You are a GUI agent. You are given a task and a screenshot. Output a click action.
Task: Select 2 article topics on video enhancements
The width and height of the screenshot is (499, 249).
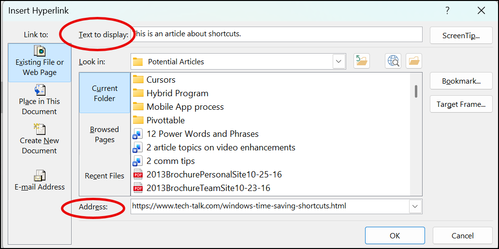point(221,147)
